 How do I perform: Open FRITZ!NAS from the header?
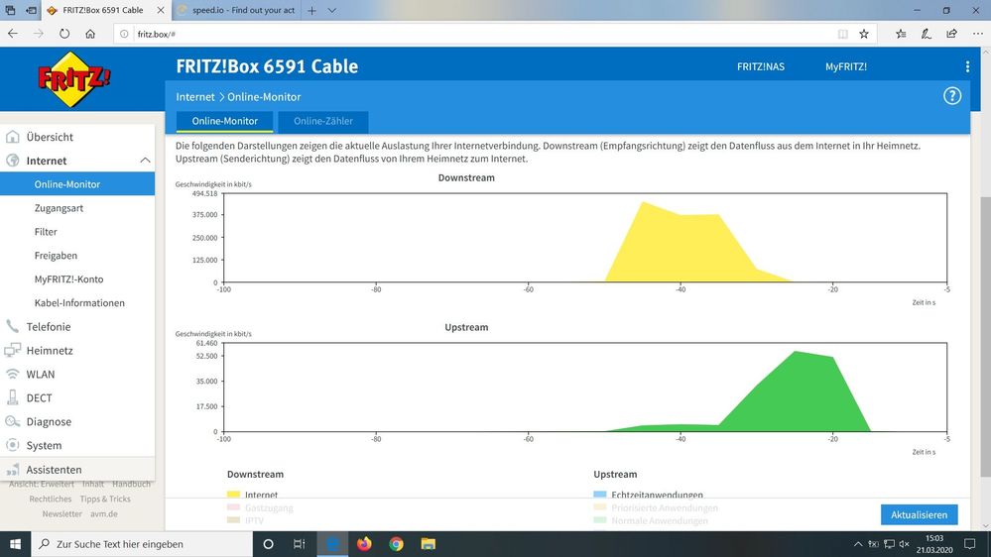point(760,66)
